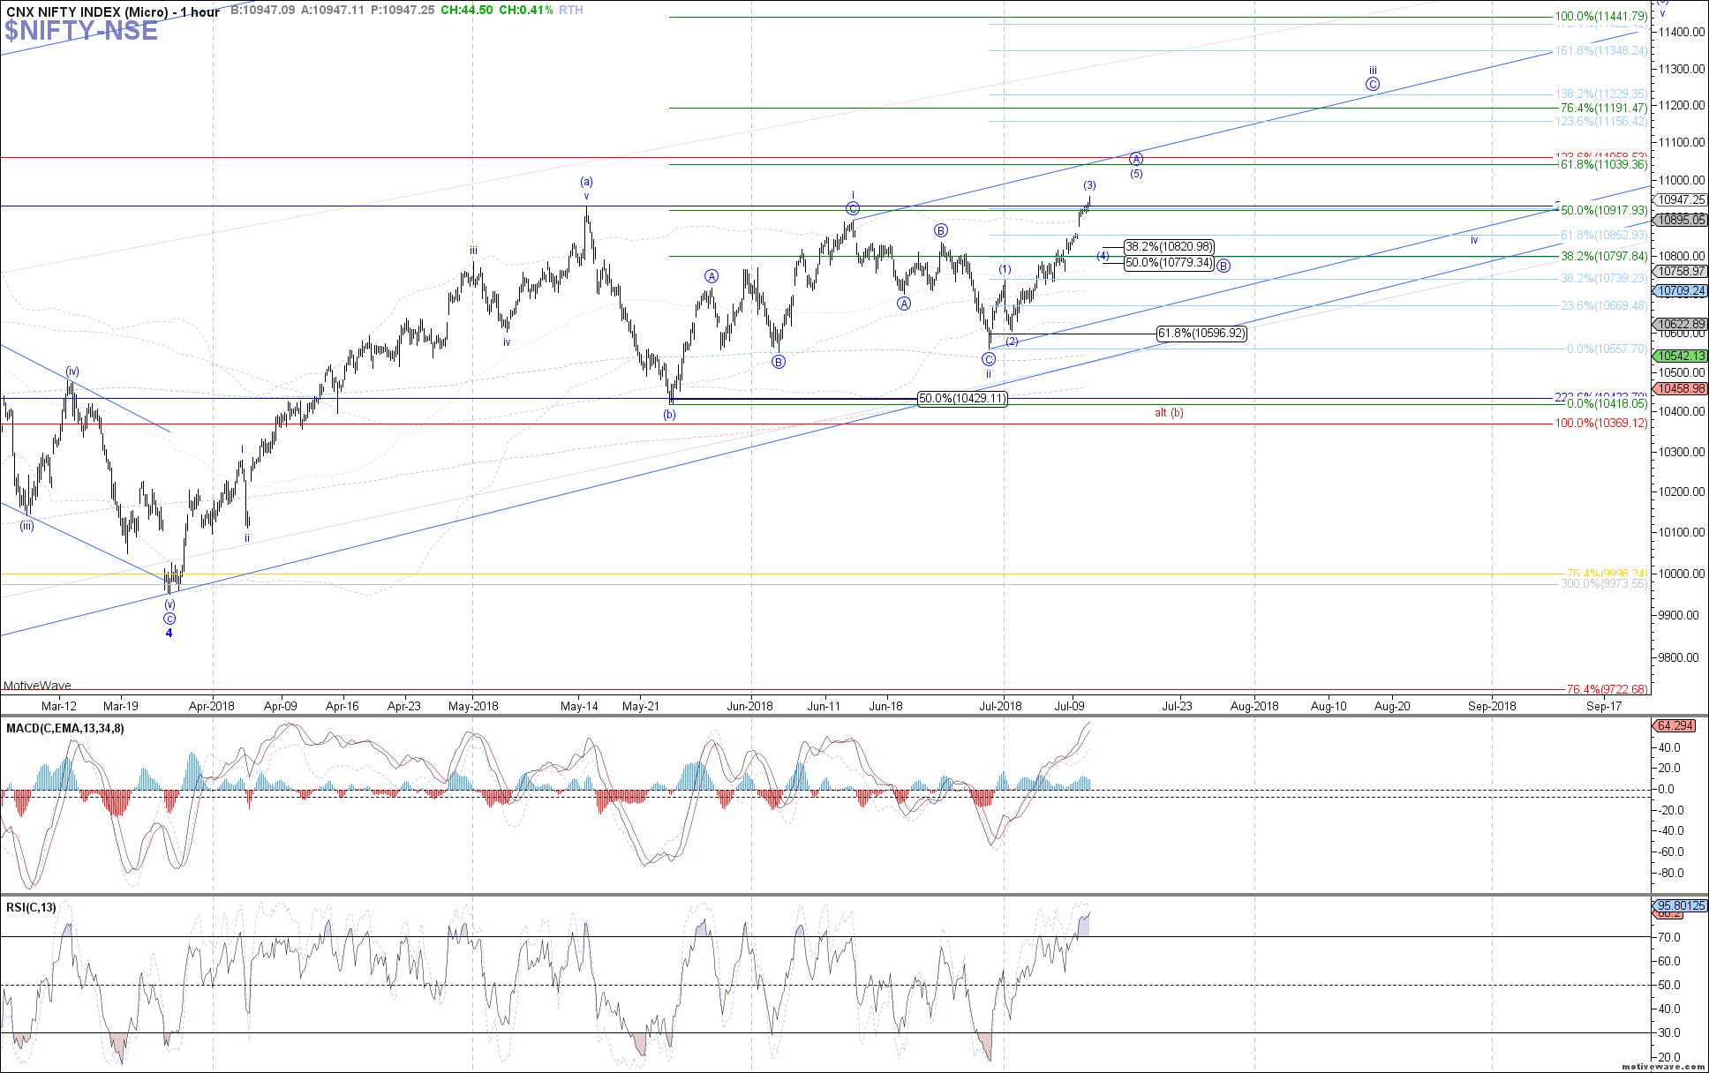Click the CH:0.41% percent change value

(526, 10)
